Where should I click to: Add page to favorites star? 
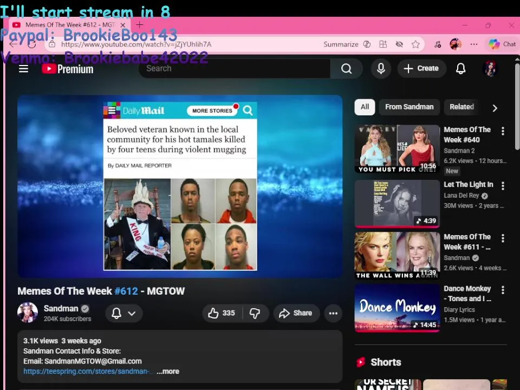click(x=415, y=44)
